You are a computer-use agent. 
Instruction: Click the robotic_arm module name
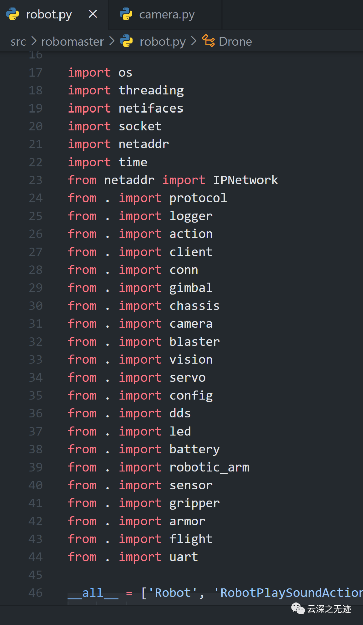[209, 467]
